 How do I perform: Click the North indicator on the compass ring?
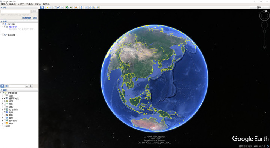pos(266,11)
